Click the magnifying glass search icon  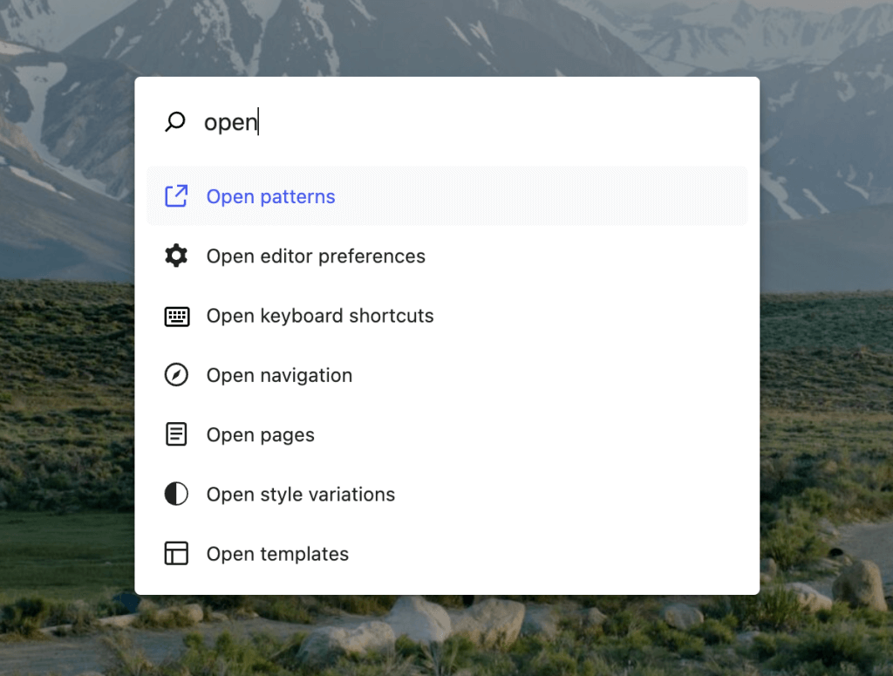tap(175, 122)
